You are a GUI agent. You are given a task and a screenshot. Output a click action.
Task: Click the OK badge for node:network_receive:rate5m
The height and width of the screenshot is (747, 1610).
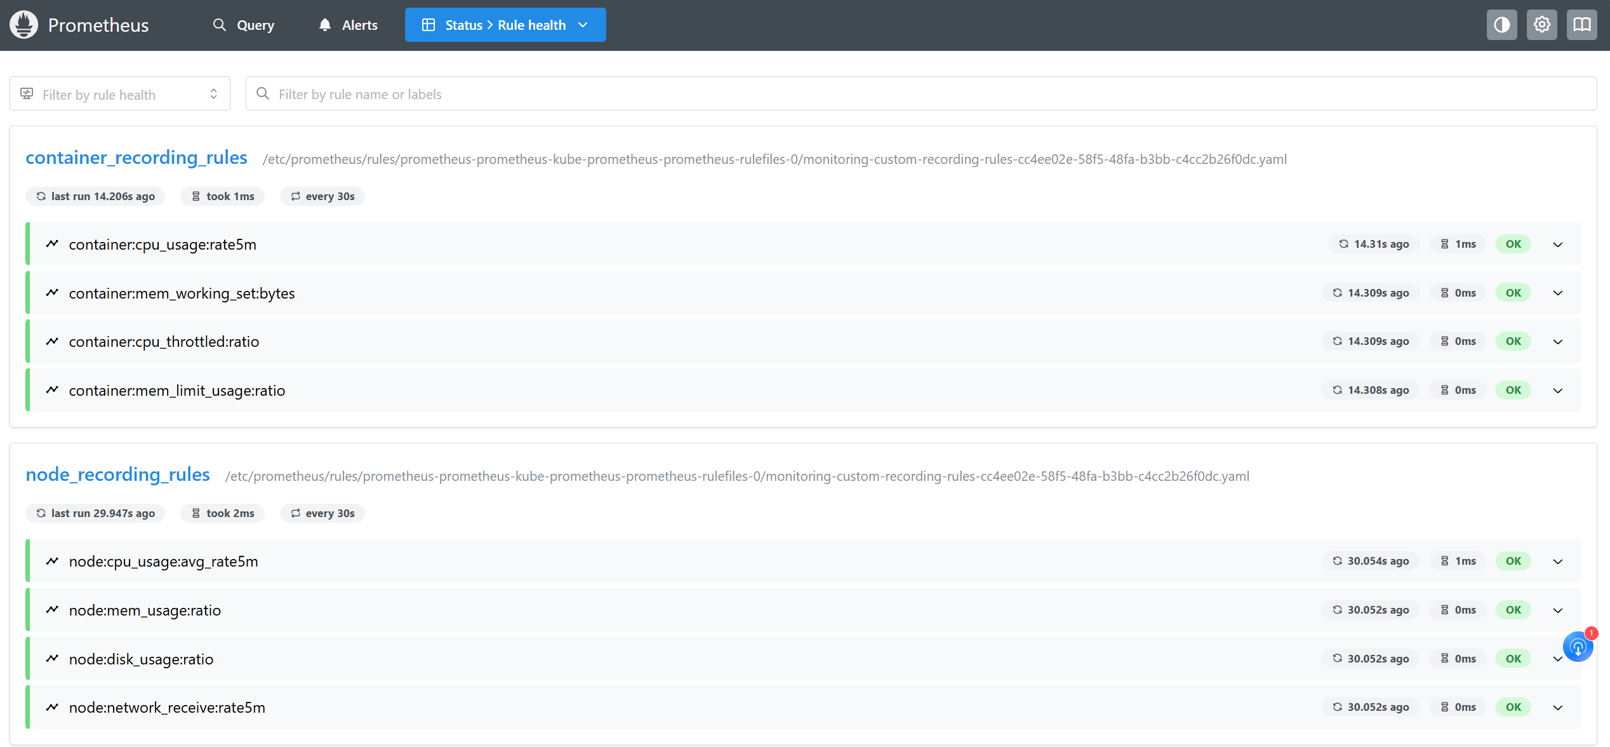pos(1514,707)
